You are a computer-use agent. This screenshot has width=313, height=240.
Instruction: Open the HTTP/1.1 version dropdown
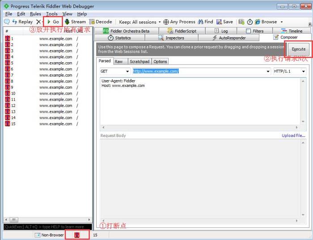289,71
